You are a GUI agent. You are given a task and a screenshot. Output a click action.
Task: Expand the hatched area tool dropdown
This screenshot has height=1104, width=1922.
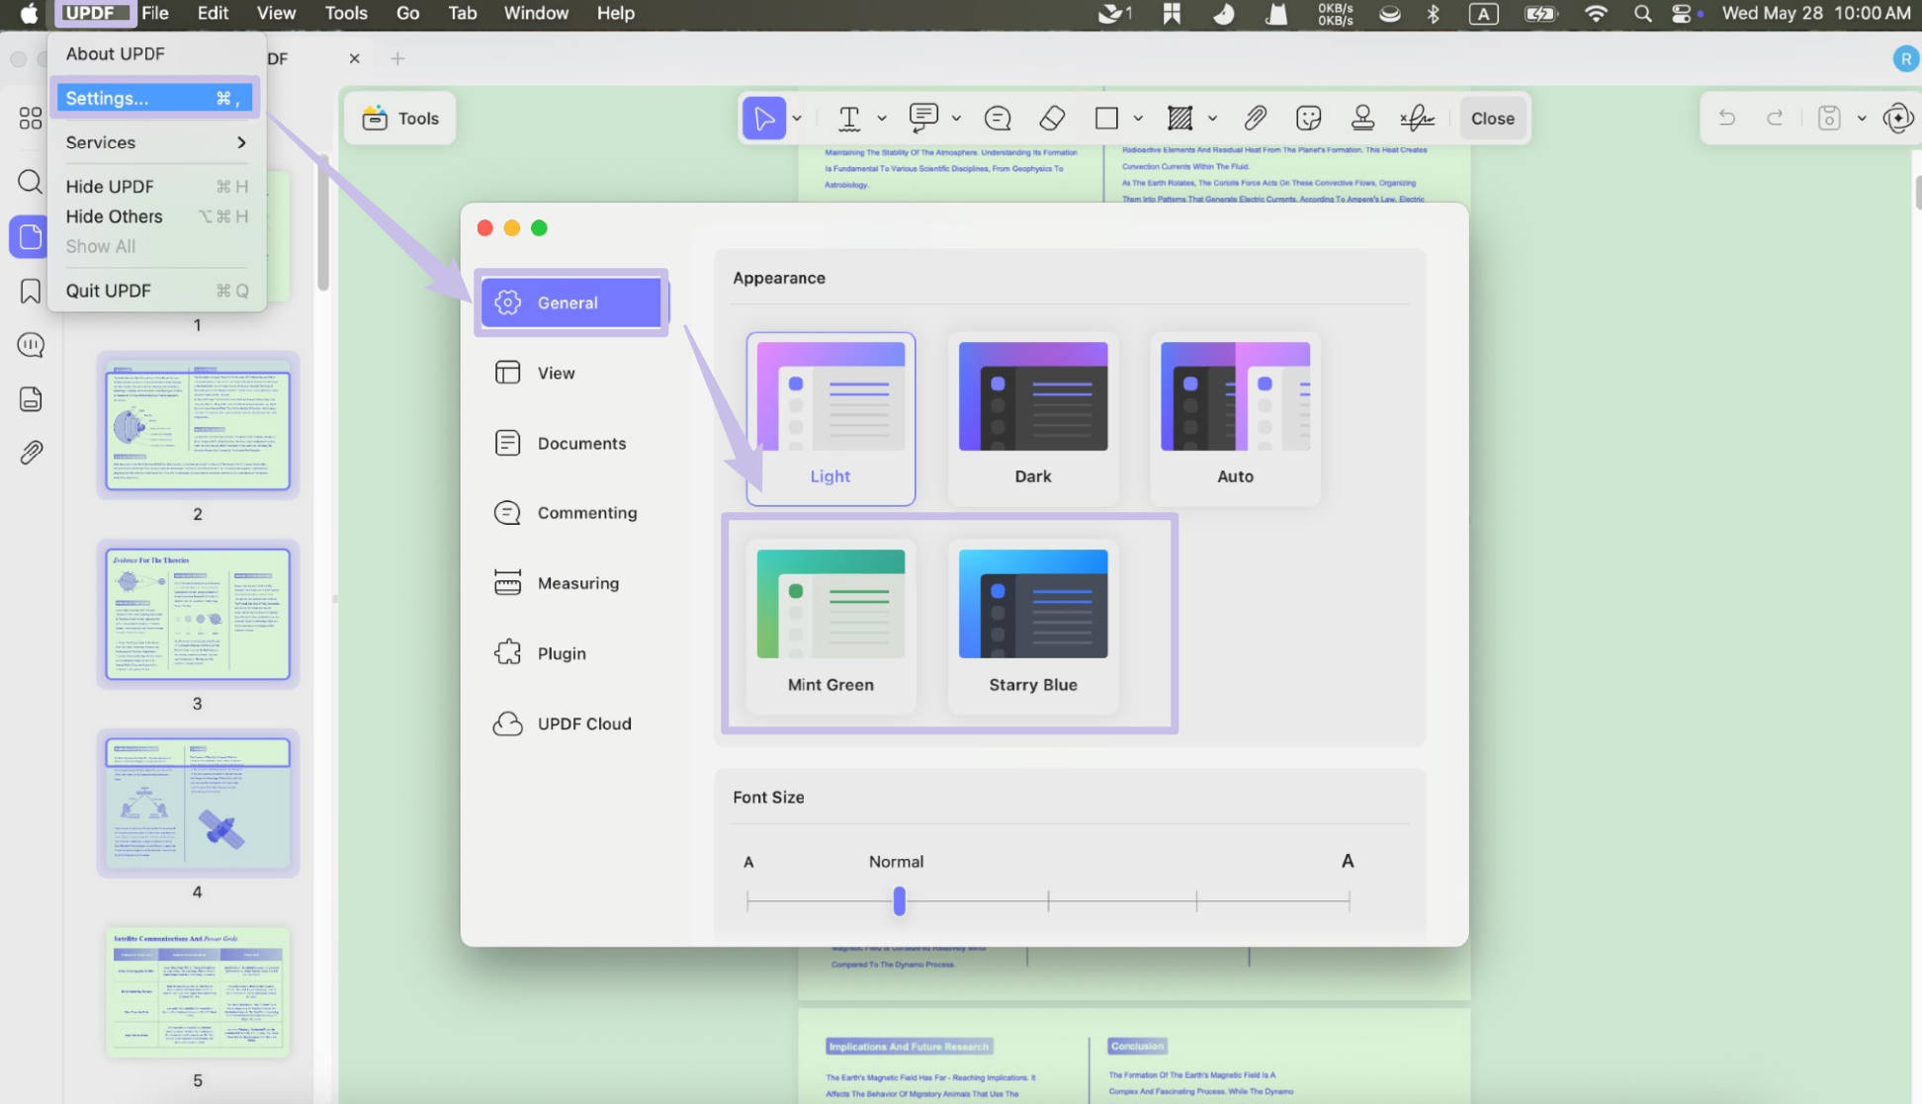[x=1212, y=119]
